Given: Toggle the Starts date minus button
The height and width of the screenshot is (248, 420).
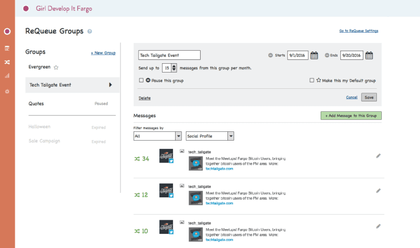Looking at the screenshot, I should [x=271, y=55].
